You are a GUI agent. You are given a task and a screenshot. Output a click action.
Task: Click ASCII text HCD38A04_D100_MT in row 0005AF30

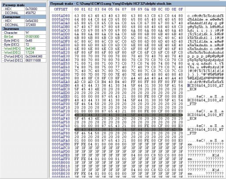tap(205, 115)
